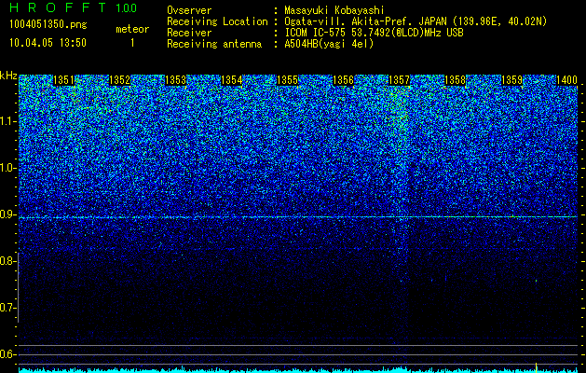Click the 0.8 kHz axis label
This screenshot has height=373, width=586.
point(7,261)
